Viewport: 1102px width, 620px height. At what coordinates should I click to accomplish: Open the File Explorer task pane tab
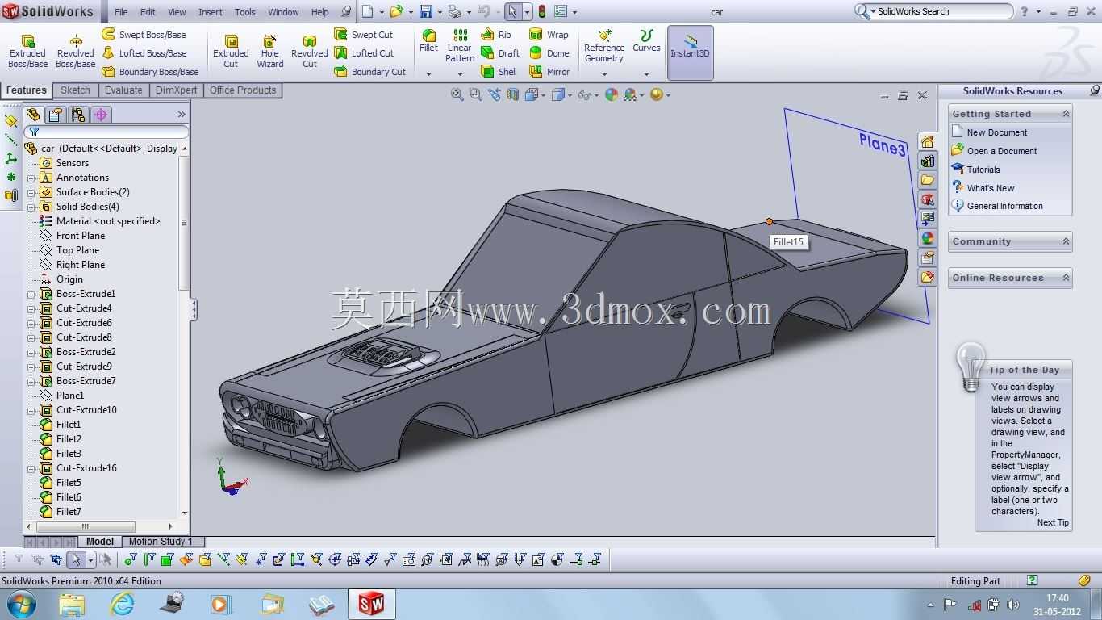click(x=928, y=180)
